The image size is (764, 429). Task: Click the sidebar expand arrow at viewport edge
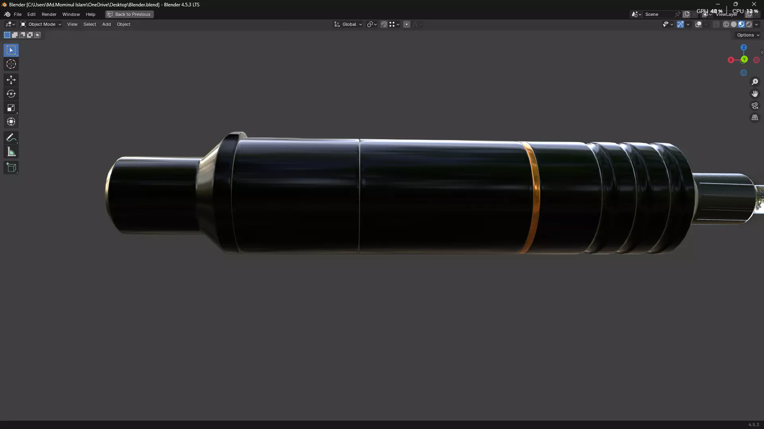[x=762, y=52]
